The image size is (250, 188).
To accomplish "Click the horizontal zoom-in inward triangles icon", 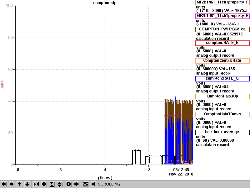I will coord(36,184).
